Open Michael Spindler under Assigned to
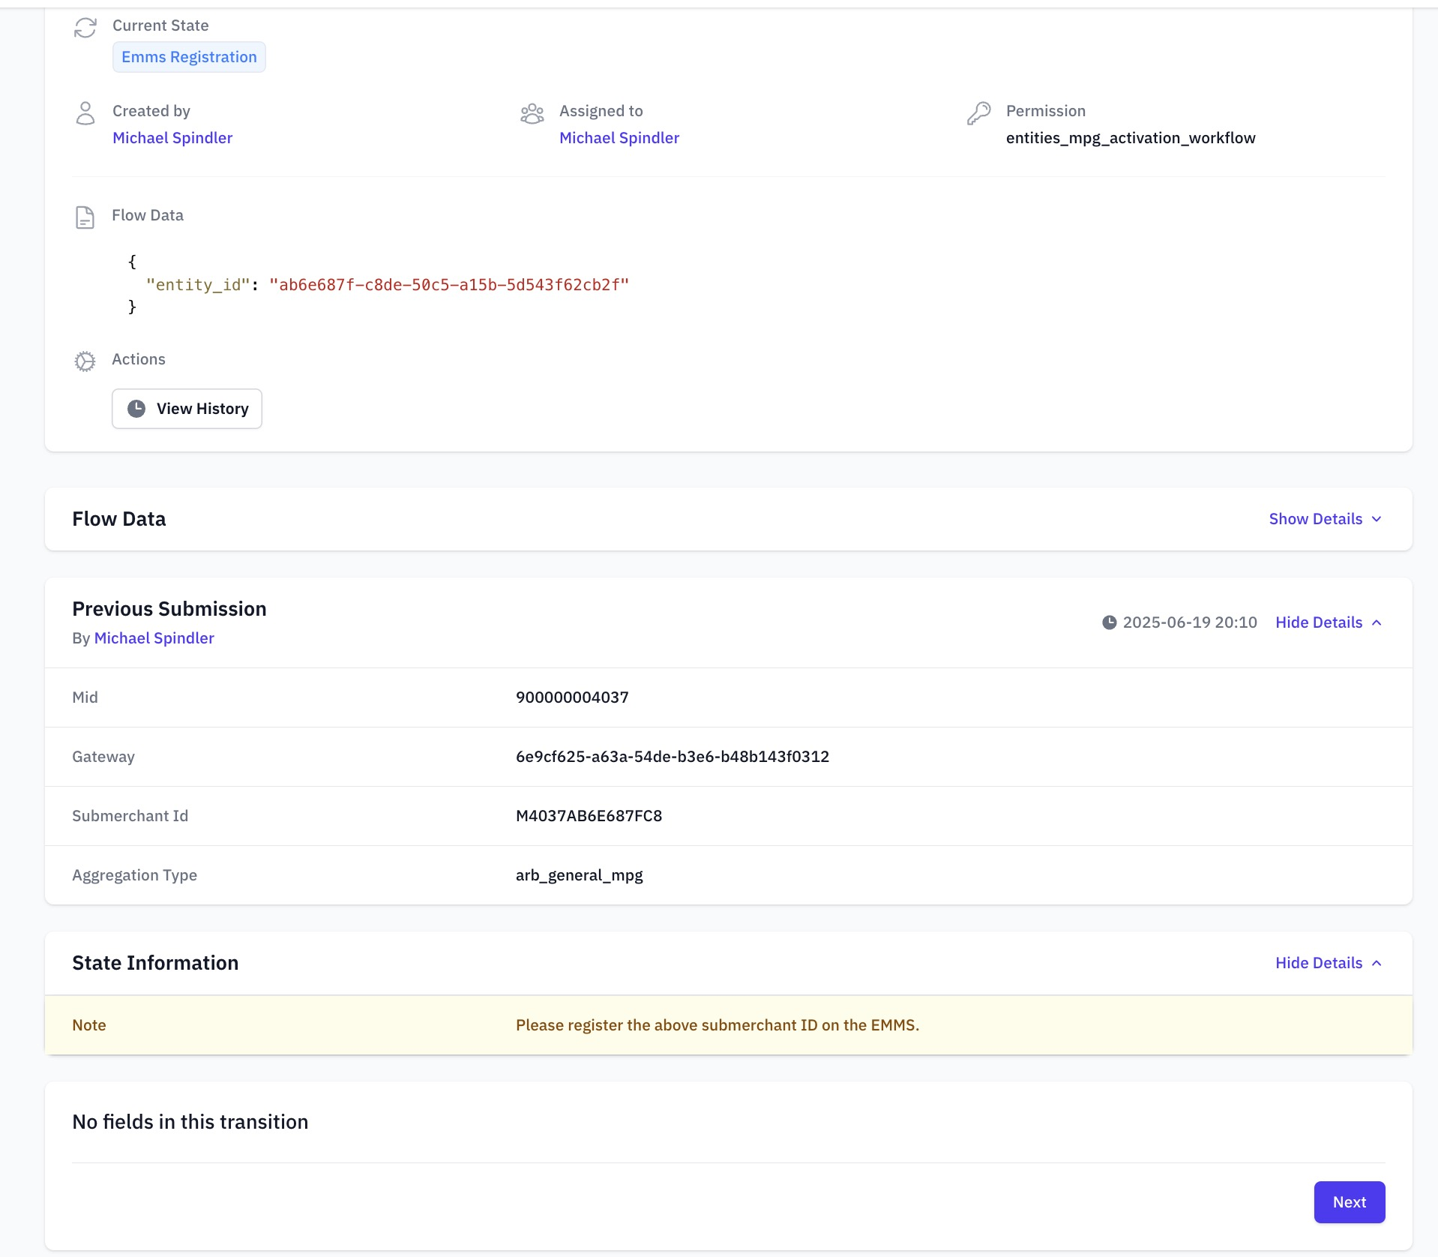This screenshot has height=1257, width=1438. tap(619, 138)
